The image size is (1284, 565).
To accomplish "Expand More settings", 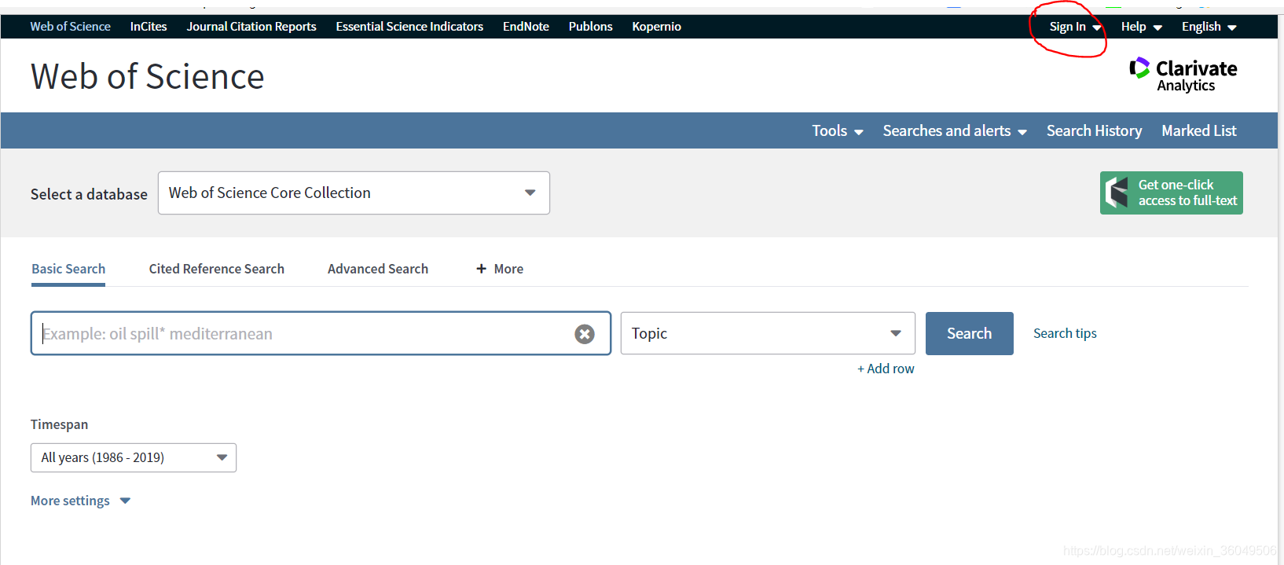I will (80, 501).
